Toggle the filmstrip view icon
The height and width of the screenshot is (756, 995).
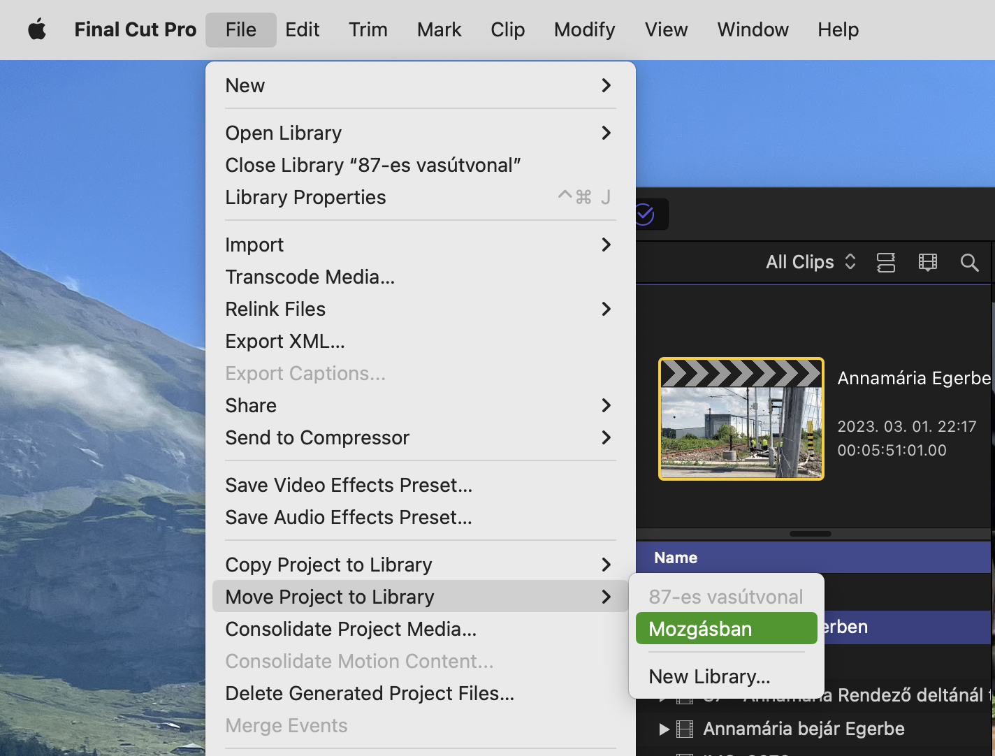[928, 262]
